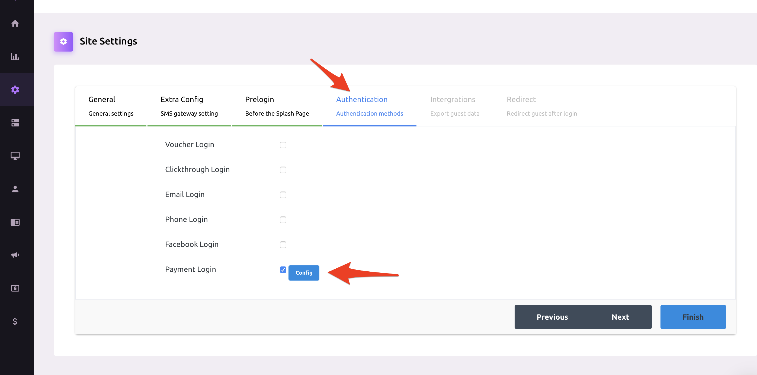Open the newspaper page sidebar icon
The height and width of the screenshot is (375, 757).
coord(15,222)
